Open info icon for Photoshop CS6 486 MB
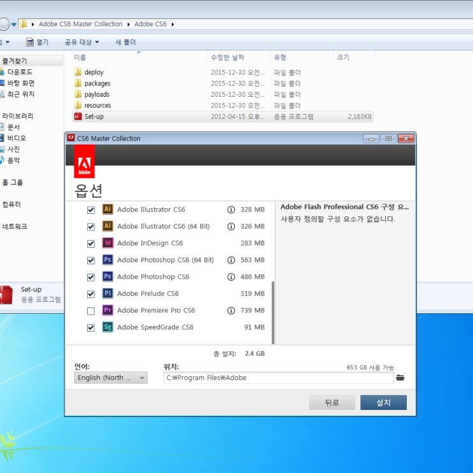 point(231,277)
